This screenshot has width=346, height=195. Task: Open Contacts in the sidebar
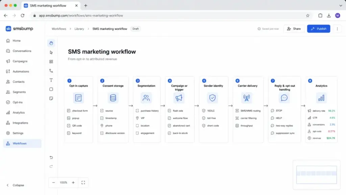tap(22, 82)
